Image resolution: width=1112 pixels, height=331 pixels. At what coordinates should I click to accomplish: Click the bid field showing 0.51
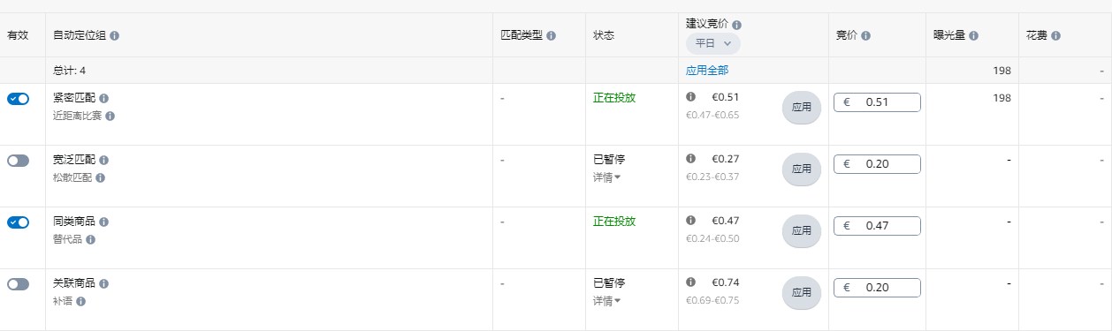tap(877, 102)
